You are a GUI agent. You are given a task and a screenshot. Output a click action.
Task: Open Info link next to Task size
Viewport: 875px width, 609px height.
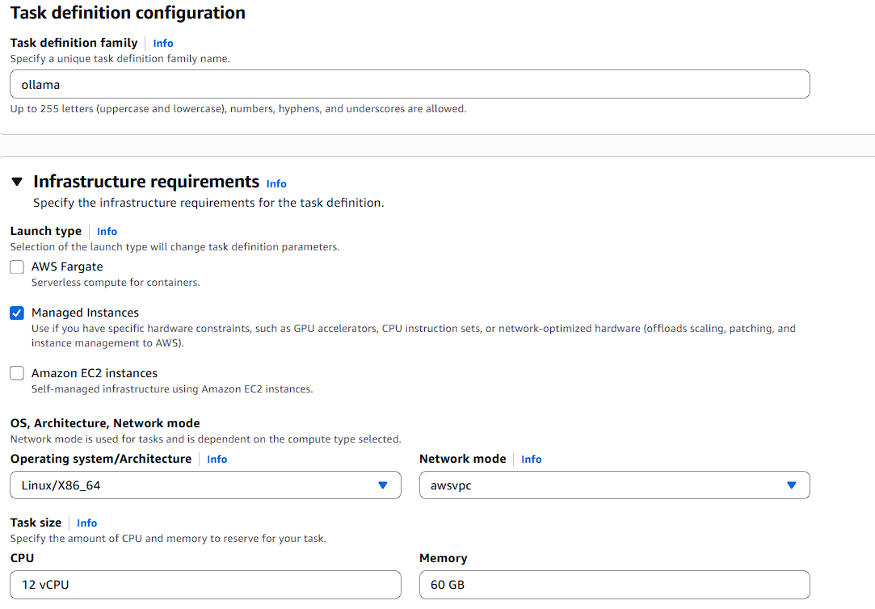(x=87, y=523)
